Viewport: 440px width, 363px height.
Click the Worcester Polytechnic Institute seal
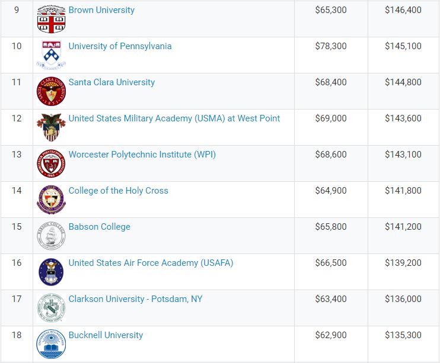pos(51,163)
